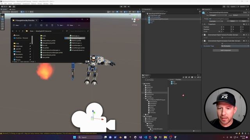Collapse the Transform component foldout
The width and height of the screenshot is (250, 140).
pos(203,24)
